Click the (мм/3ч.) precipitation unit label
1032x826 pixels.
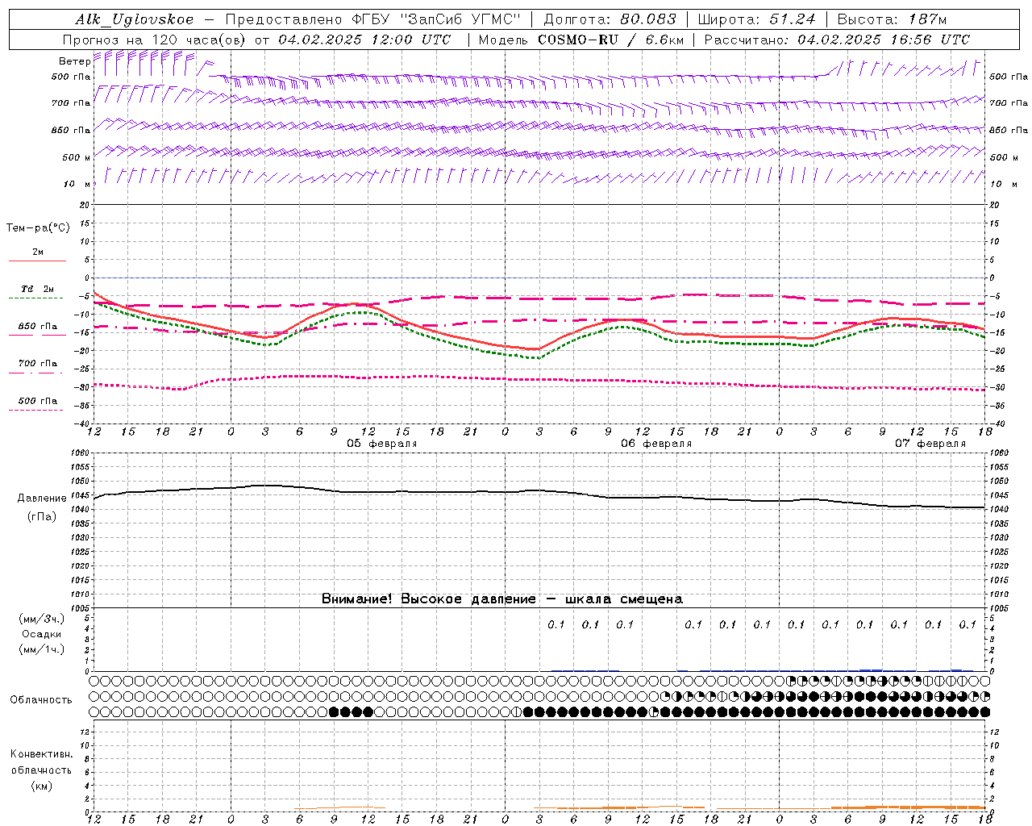click(x=42, y=619)
